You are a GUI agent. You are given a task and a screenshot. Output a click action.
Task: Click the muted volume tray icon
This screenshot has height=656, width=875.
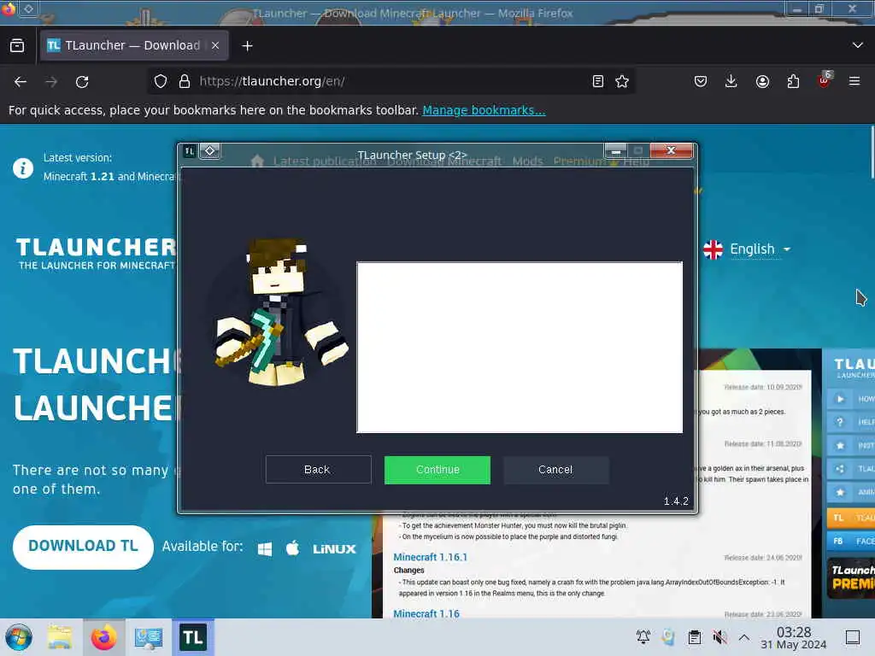(x=719, y=636)
